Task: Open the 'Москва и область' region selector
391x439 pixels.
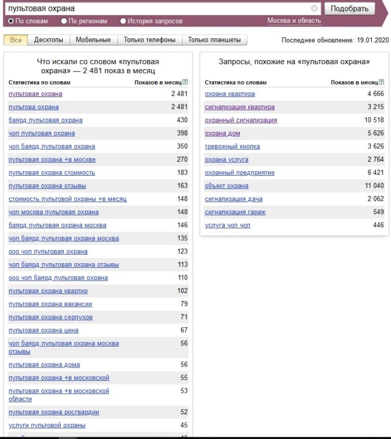Action: click(294, 21)
